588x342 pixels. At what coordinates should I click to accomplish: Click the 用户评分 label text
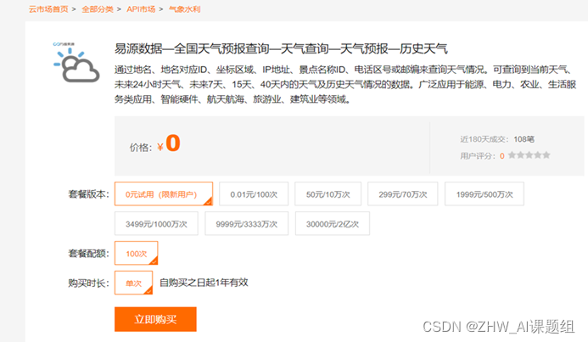478,155
